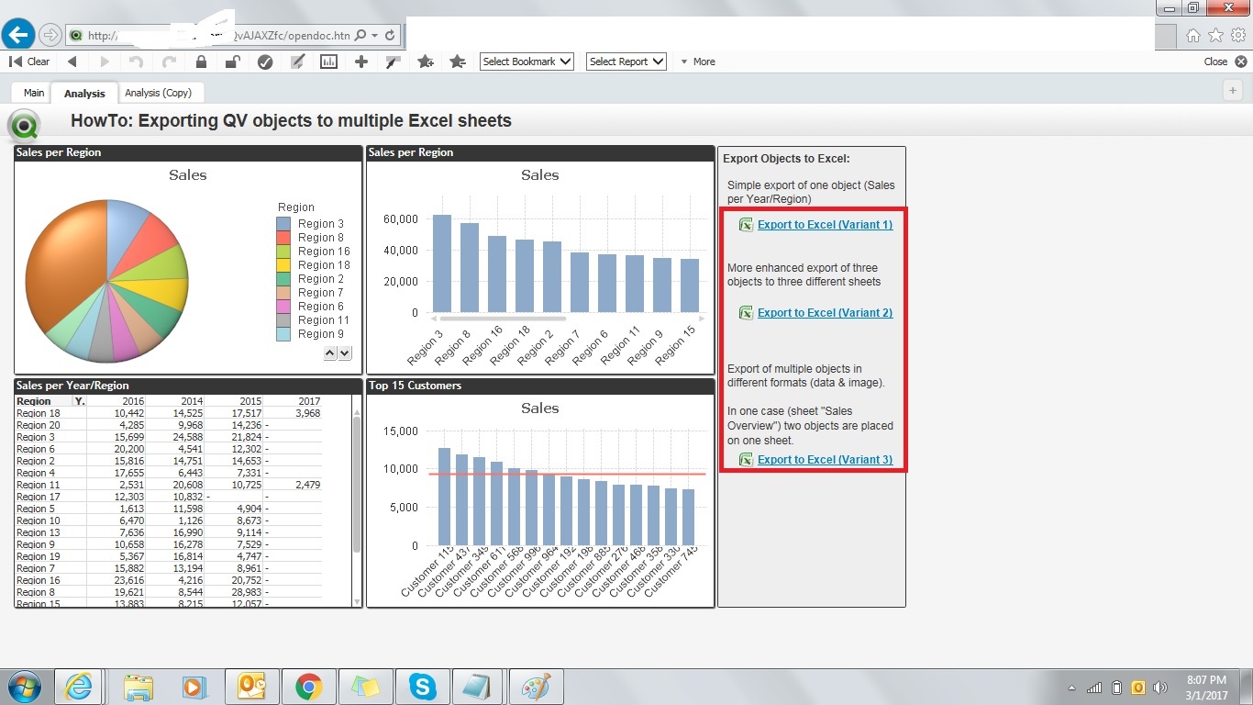Click the Clear selections button
1253x705 pixels.
click(29, 62)
